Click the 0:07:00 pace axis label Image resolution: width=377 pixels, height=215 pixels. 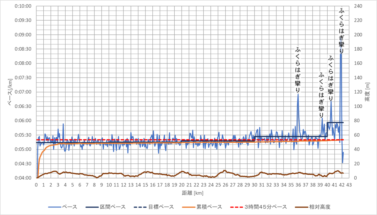(24, 92)
